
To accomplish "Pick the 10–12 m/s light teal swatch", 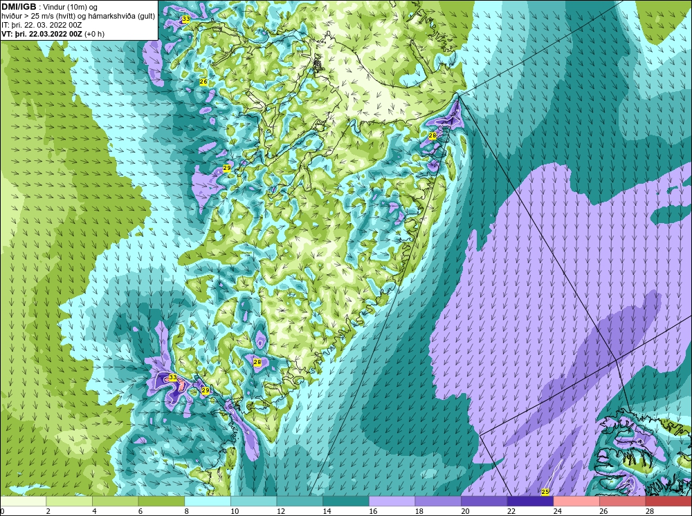I will click(253, 501).
